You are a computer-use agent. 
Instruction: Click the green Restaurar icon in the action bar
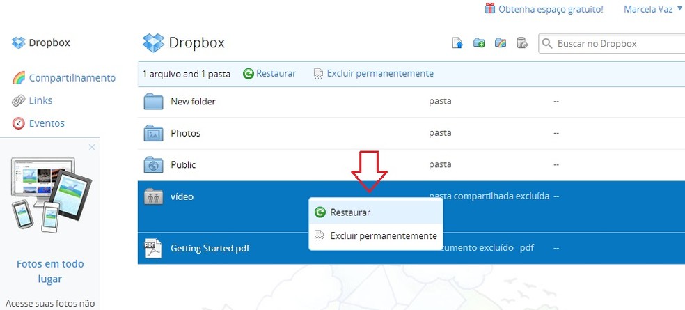pyautogui.click(x=248, y=74)
